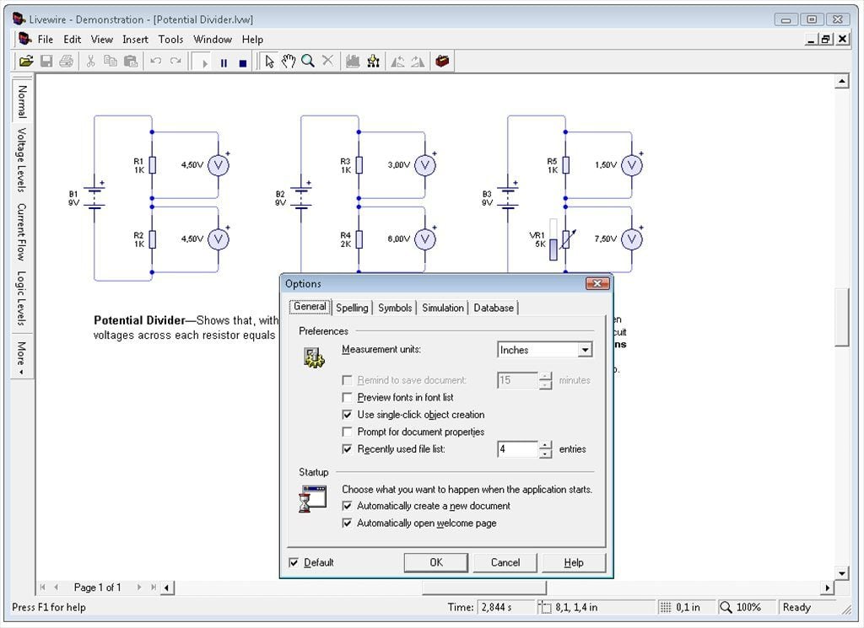The image size is (864, 628).
Task: Open the Tools menu
Action: (170, 39)
